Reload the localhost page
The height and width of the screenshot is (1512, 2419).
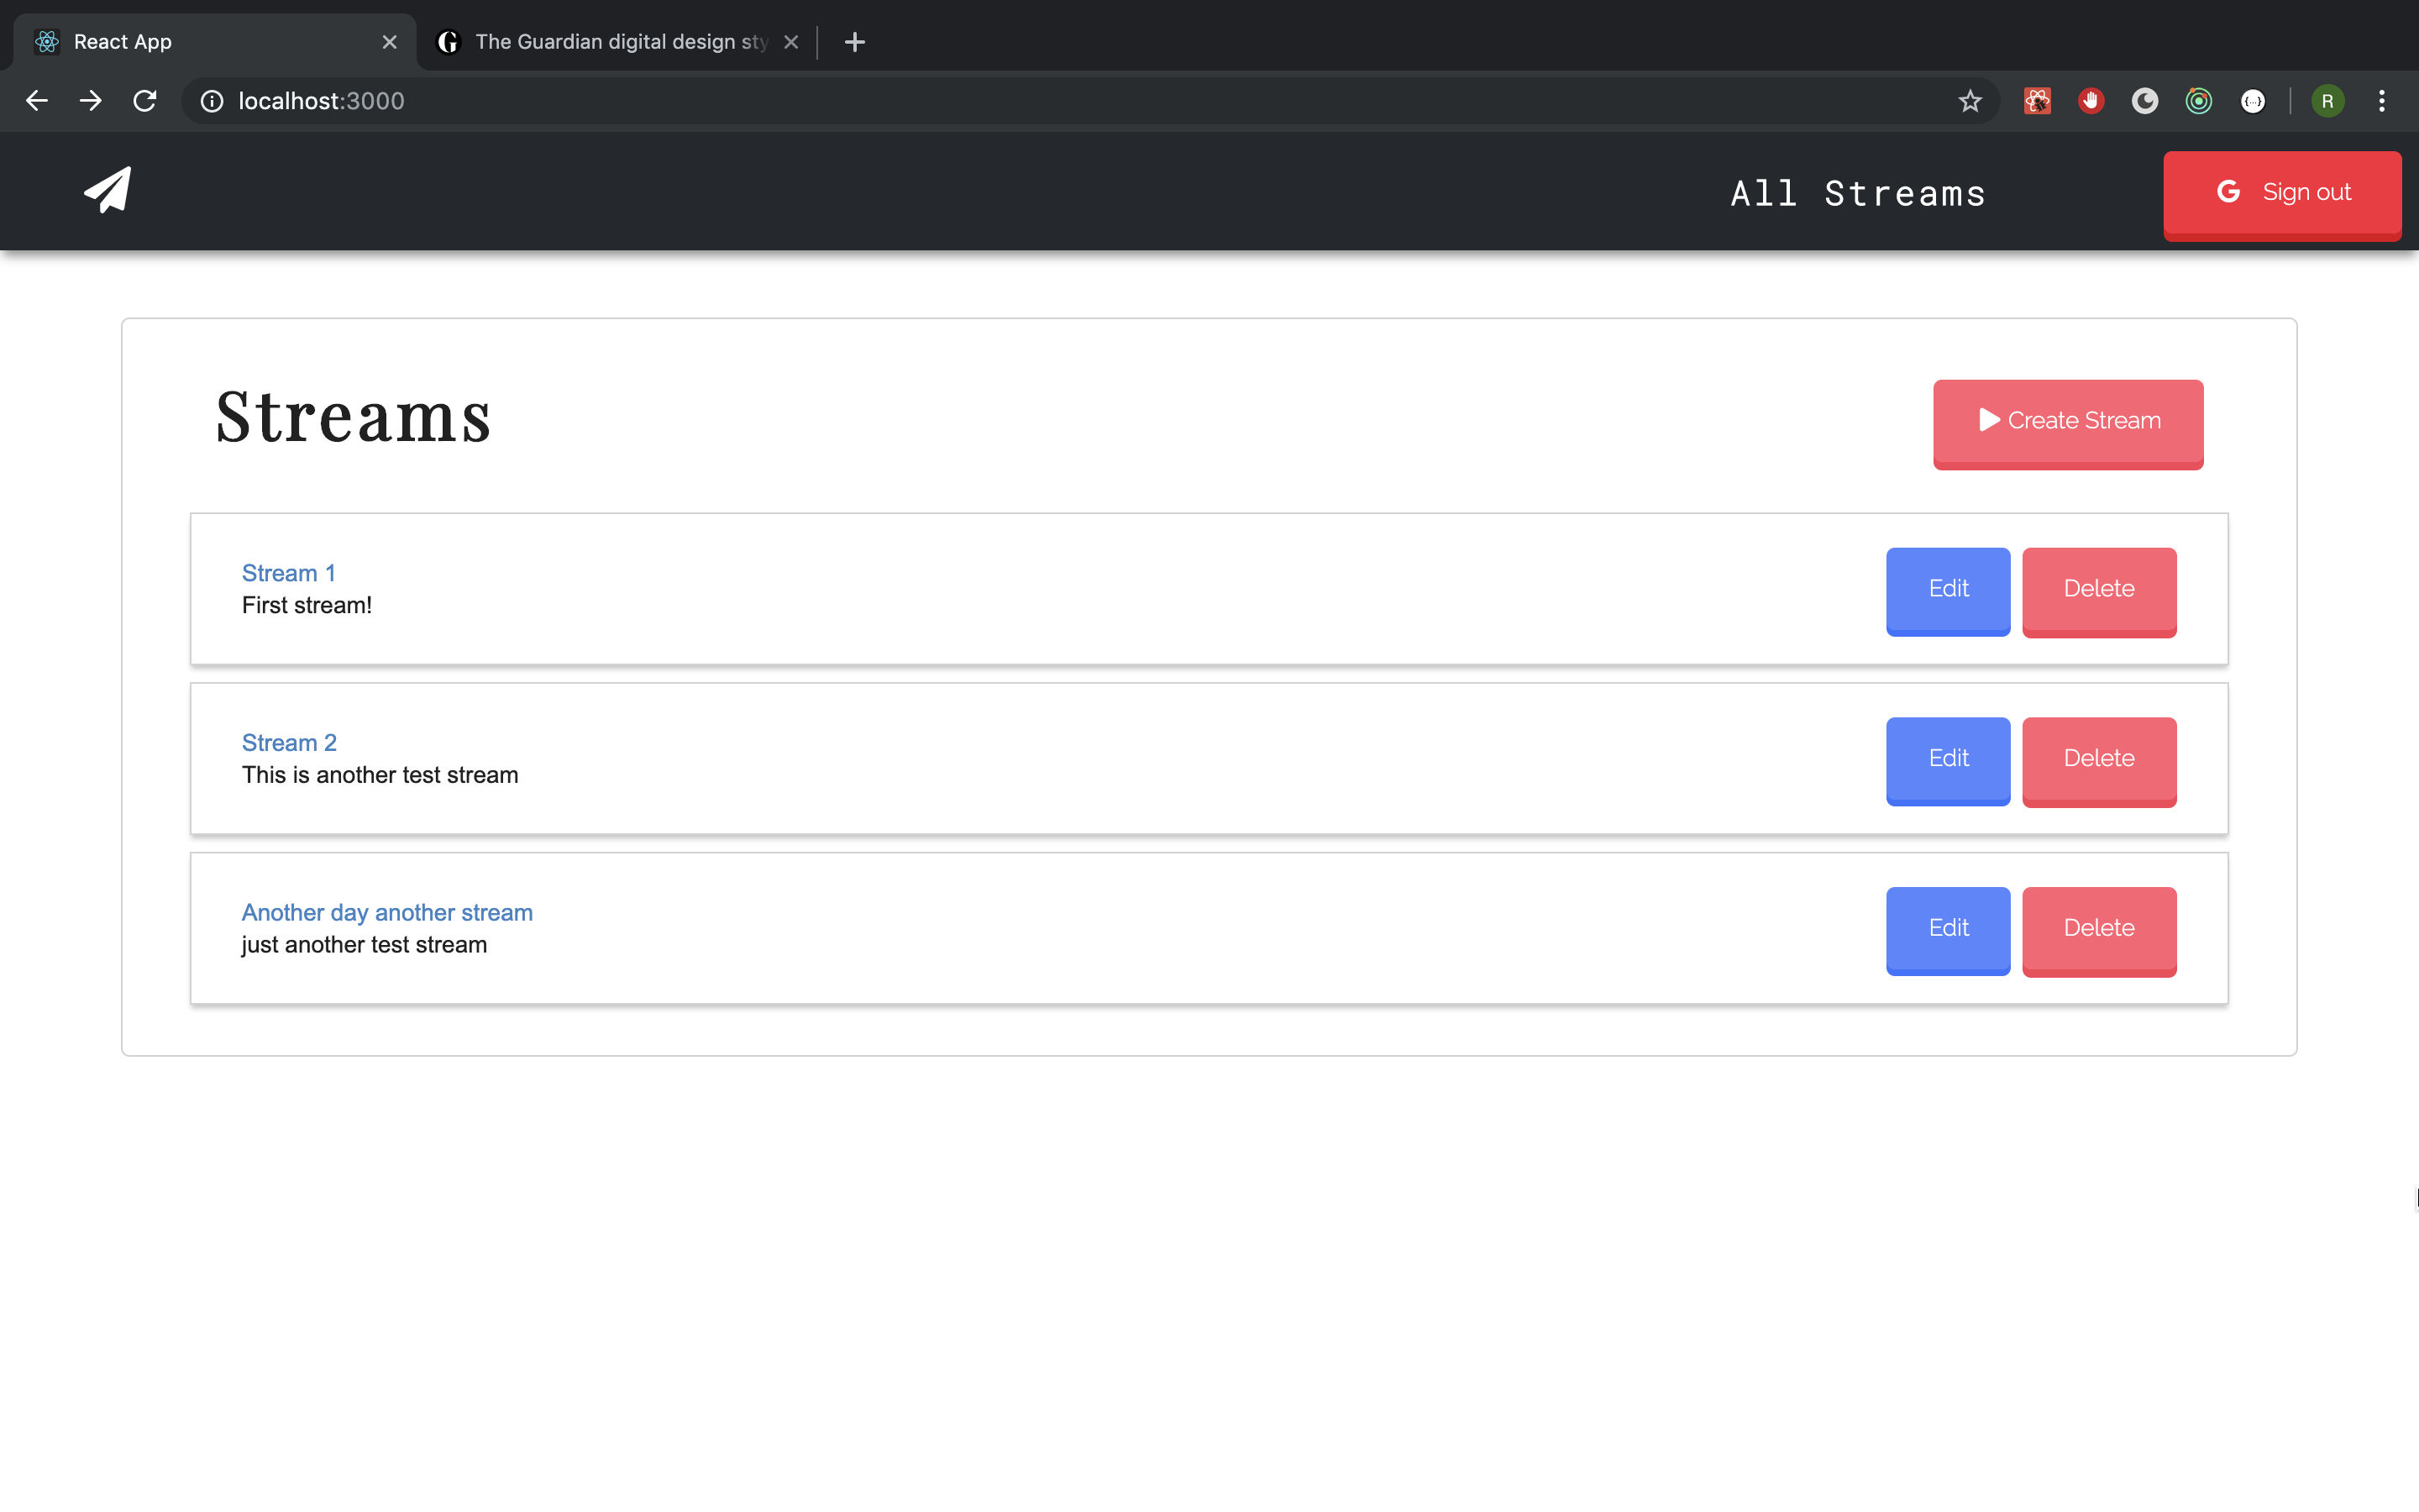click(x=145, y=101)
